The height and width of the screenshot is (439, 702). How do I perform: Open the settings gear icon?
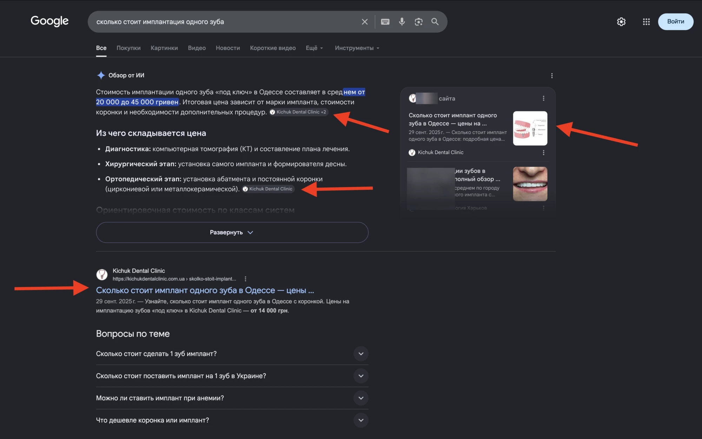tap(621, 22)
